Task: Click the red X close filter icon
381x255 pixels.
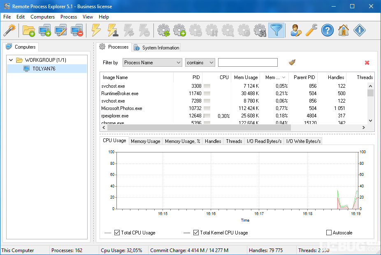Action: [367, 63]
